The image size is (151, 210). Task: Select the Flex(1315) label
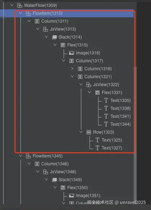(x=77, y=45)
